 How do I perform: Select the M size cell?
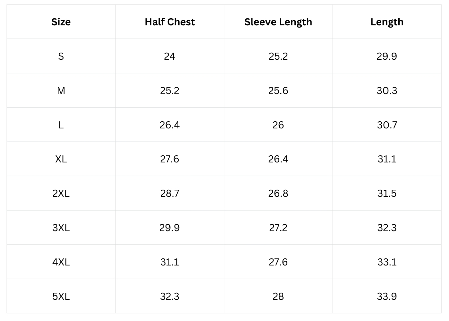61,91
